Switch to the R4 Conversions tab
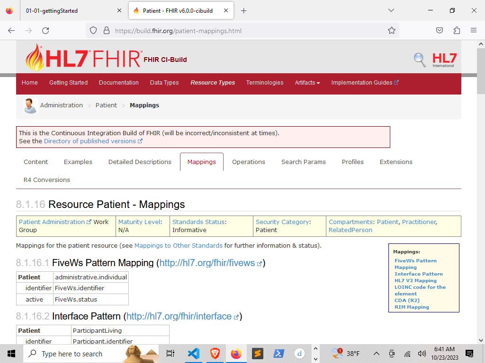The height and width of the screenshot is (363, 485). click(x=47, y=180)
